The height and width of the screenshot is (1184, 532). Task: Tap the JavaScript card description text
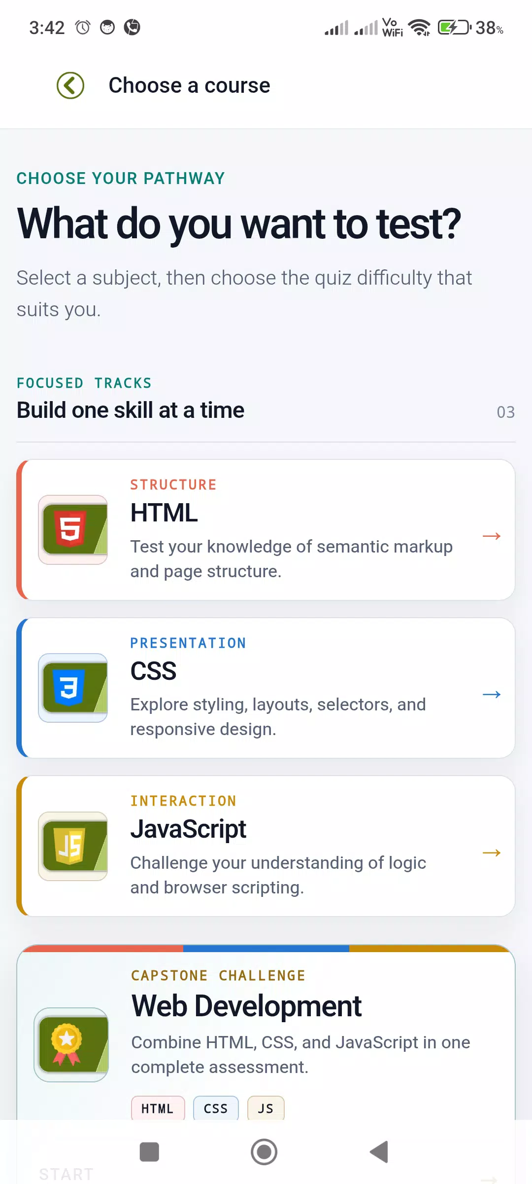click(278, 875)
